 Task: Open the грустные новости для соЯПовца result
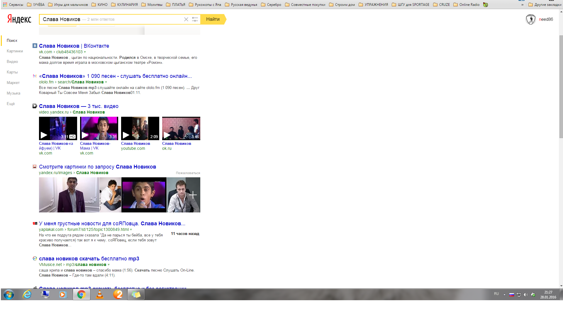112,224
